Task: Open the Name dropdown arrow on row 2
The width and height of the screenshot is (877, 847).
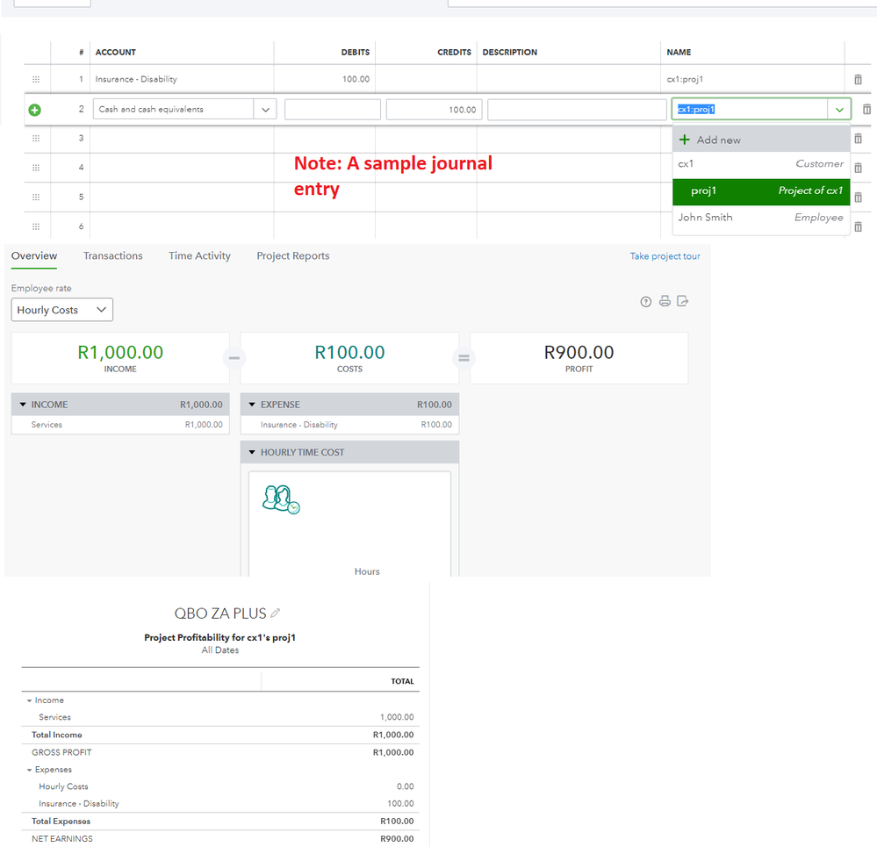Action: [x=839, y=110]
